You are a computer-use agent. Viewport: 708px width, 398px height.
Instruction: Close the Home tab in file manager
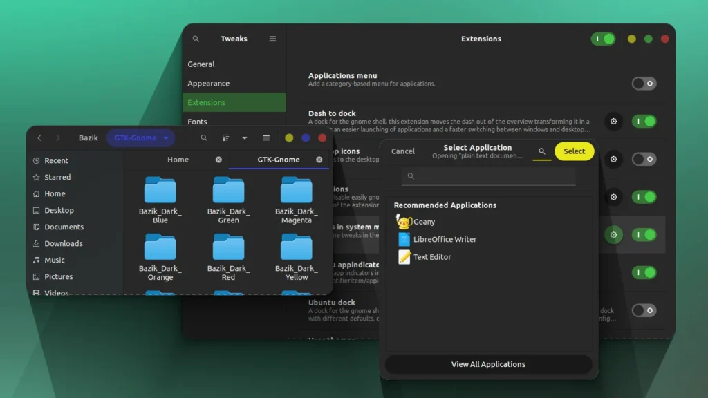click(x=218, y=160)
